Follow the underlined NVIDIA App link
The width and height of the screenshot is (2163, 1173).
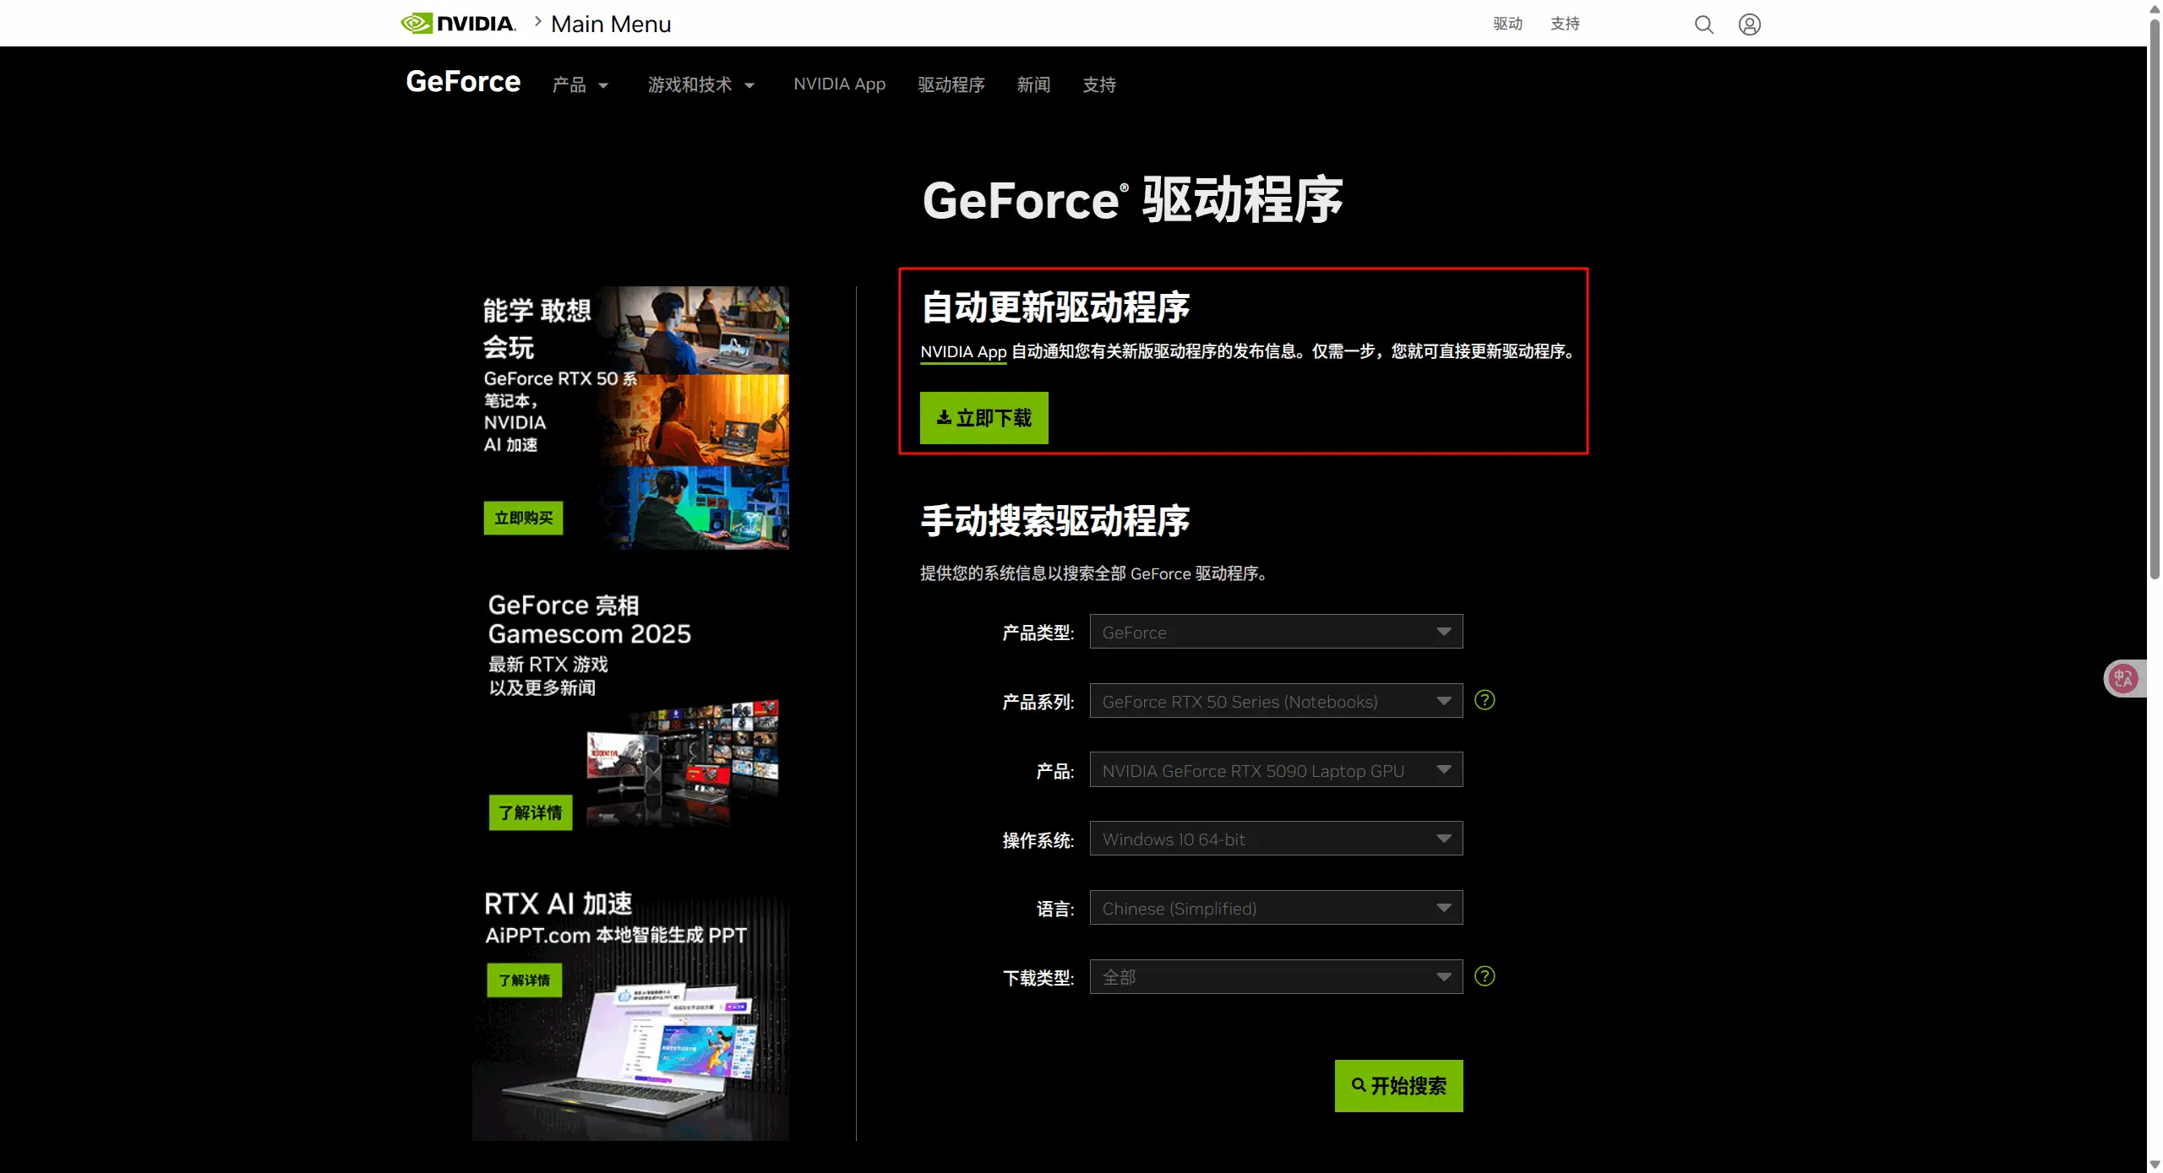pos(963,352)
